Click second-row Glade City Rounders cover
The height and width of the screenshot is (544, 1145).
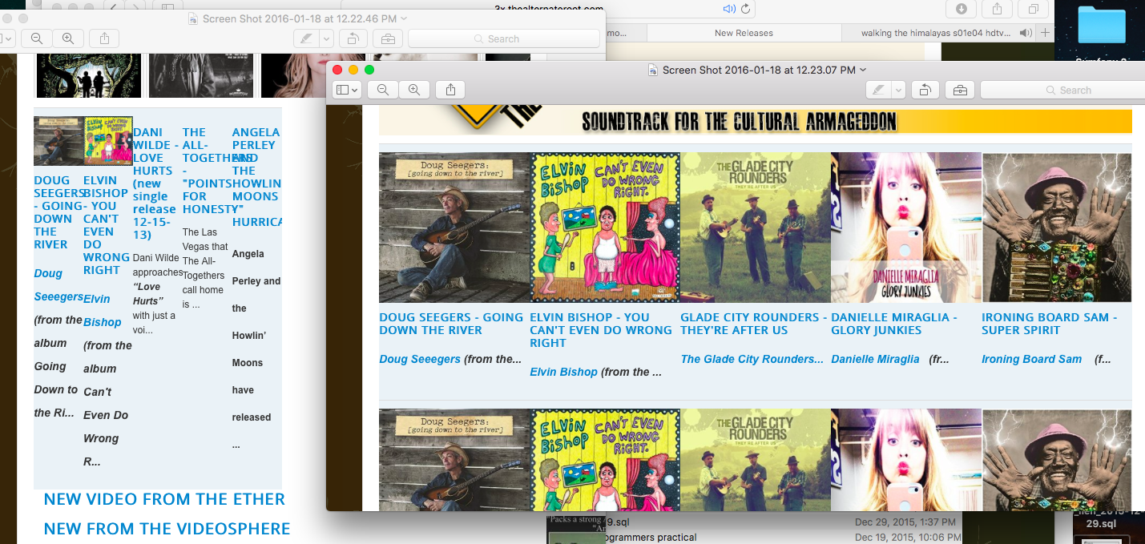[x=756, y=460]
